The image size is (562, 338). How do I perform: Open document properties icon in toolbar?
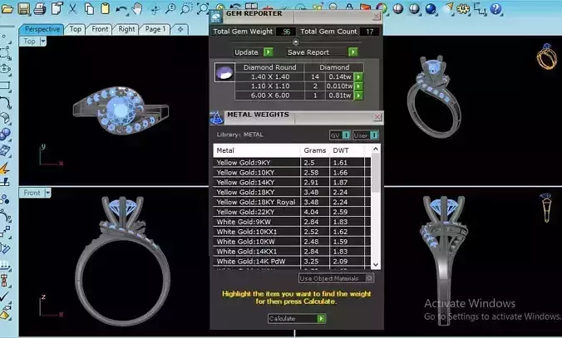click(57, 8)
